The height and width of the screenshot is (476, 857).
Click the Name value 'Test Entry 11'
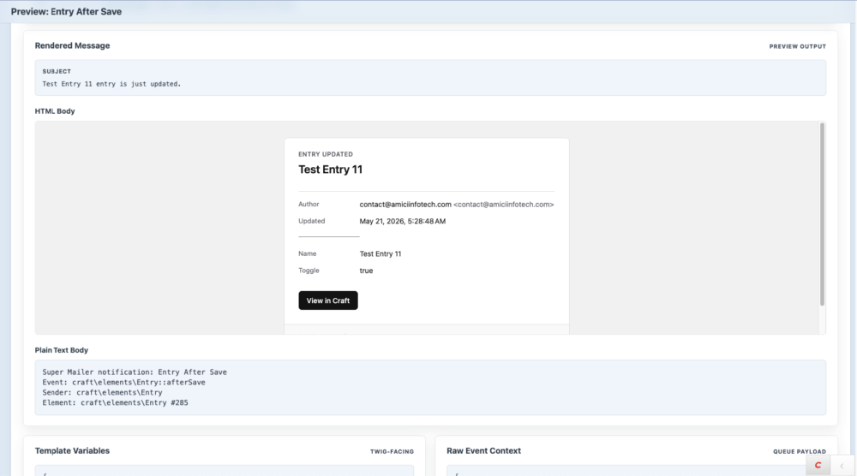[x=380, y=253]
